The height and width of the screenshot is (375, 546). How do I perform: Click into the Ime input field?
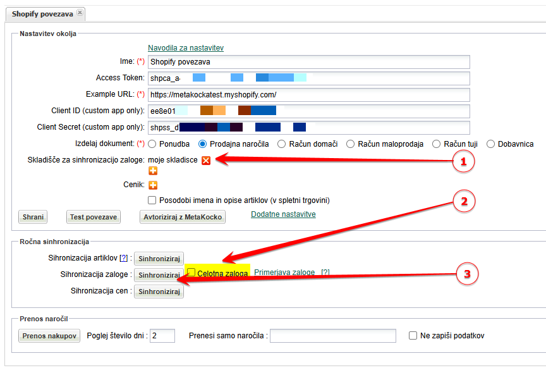pos(309,62)
